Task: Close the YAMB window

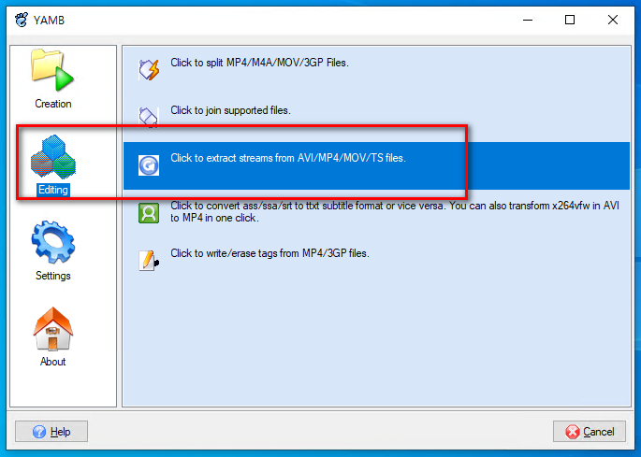Action: [x=612, y=20]
